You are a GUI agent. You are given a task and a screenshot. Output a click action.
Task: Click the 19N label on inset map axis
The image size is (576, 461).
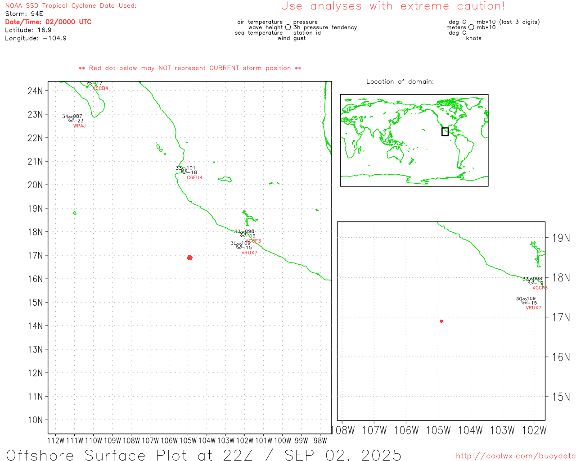coord(561,238)
